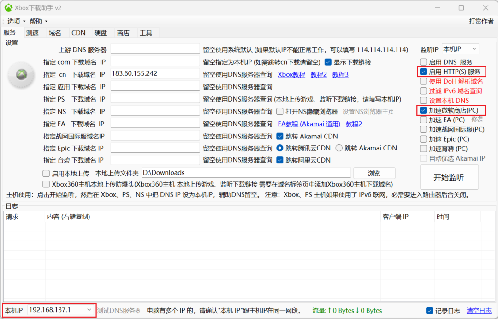
Task: Enable 加速 EA (PC)
Action: click(423, 120)
